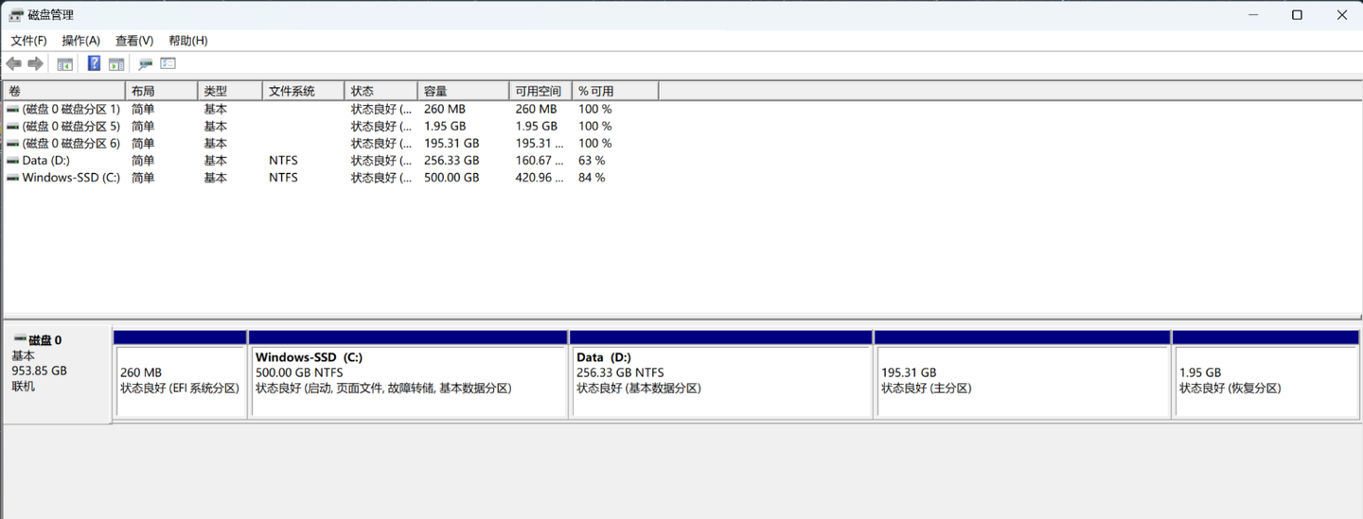Click 状态良好 (恢复分区) text

click(1230, 389)
